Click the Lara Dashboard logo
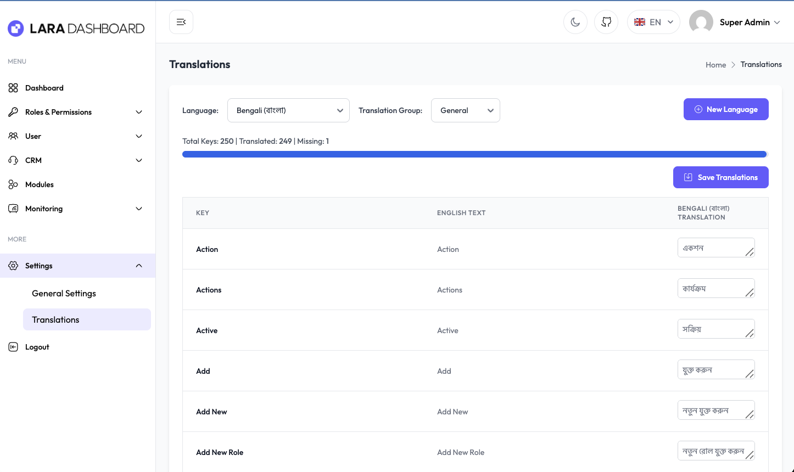 coord(76,29)
